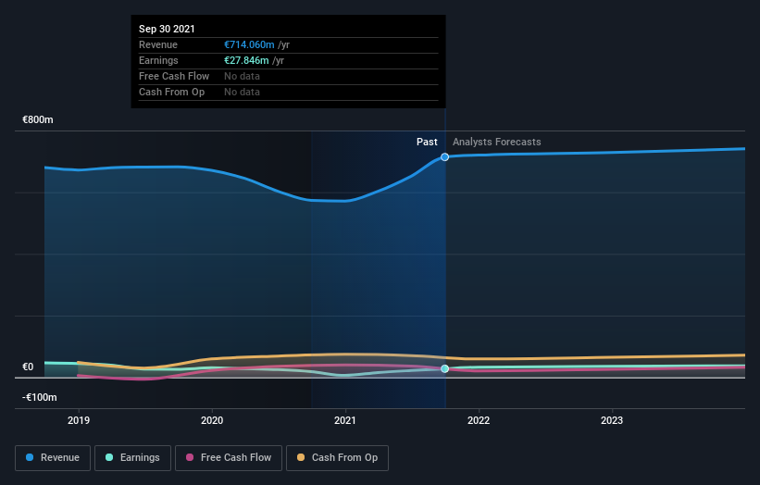Click the teal Earnings legend dot

click(109, 457)
